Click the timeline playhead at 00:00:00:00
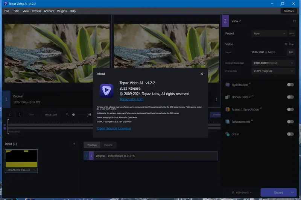 tap(8, 126)
